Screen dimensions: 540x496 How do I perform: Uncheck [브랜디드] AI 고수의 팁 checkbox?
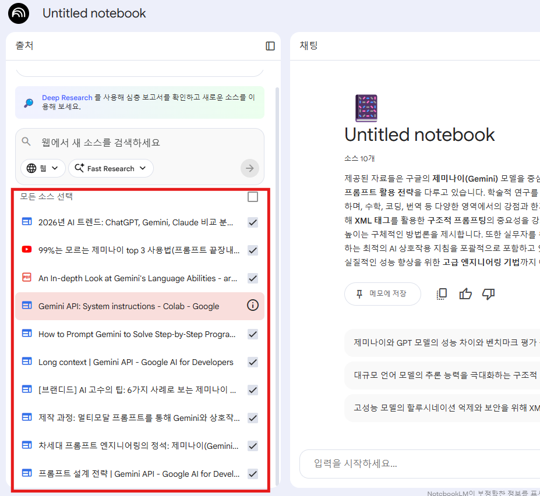pyautogui.click(x=253, y=390)
